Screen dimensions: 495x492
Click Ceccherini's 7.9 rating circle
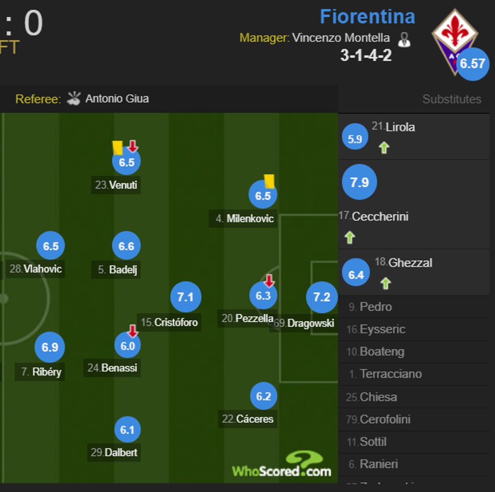click(x=359, y=182)
